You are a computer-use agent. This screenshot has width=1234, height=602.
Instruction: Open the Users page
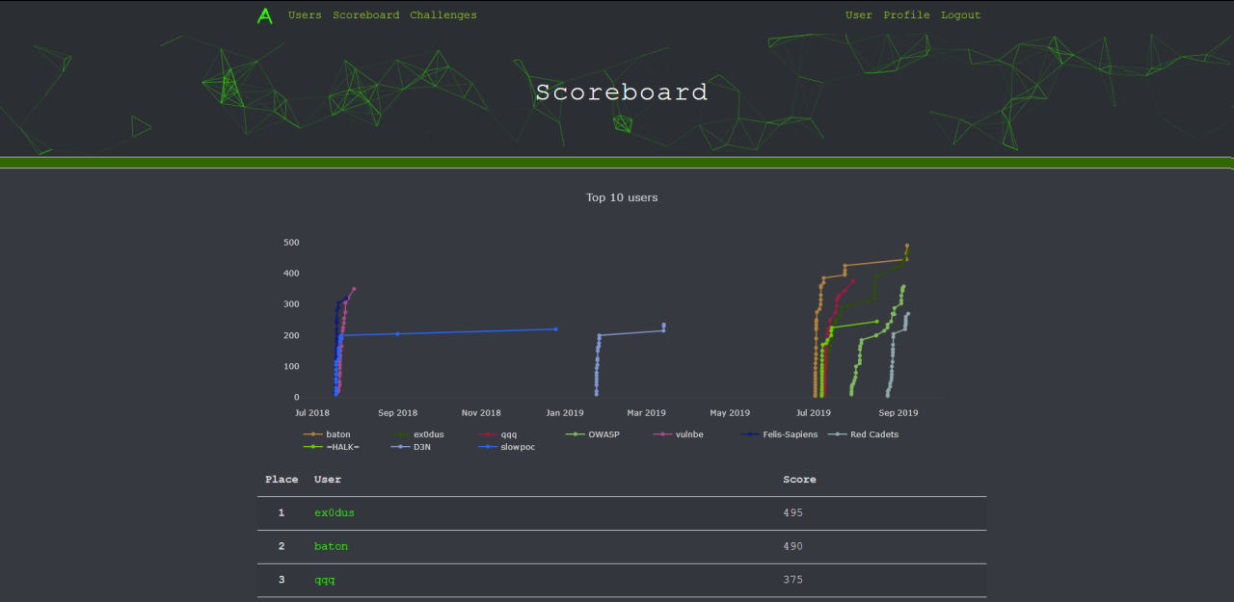pyautogui.click(x=305, y=15)
